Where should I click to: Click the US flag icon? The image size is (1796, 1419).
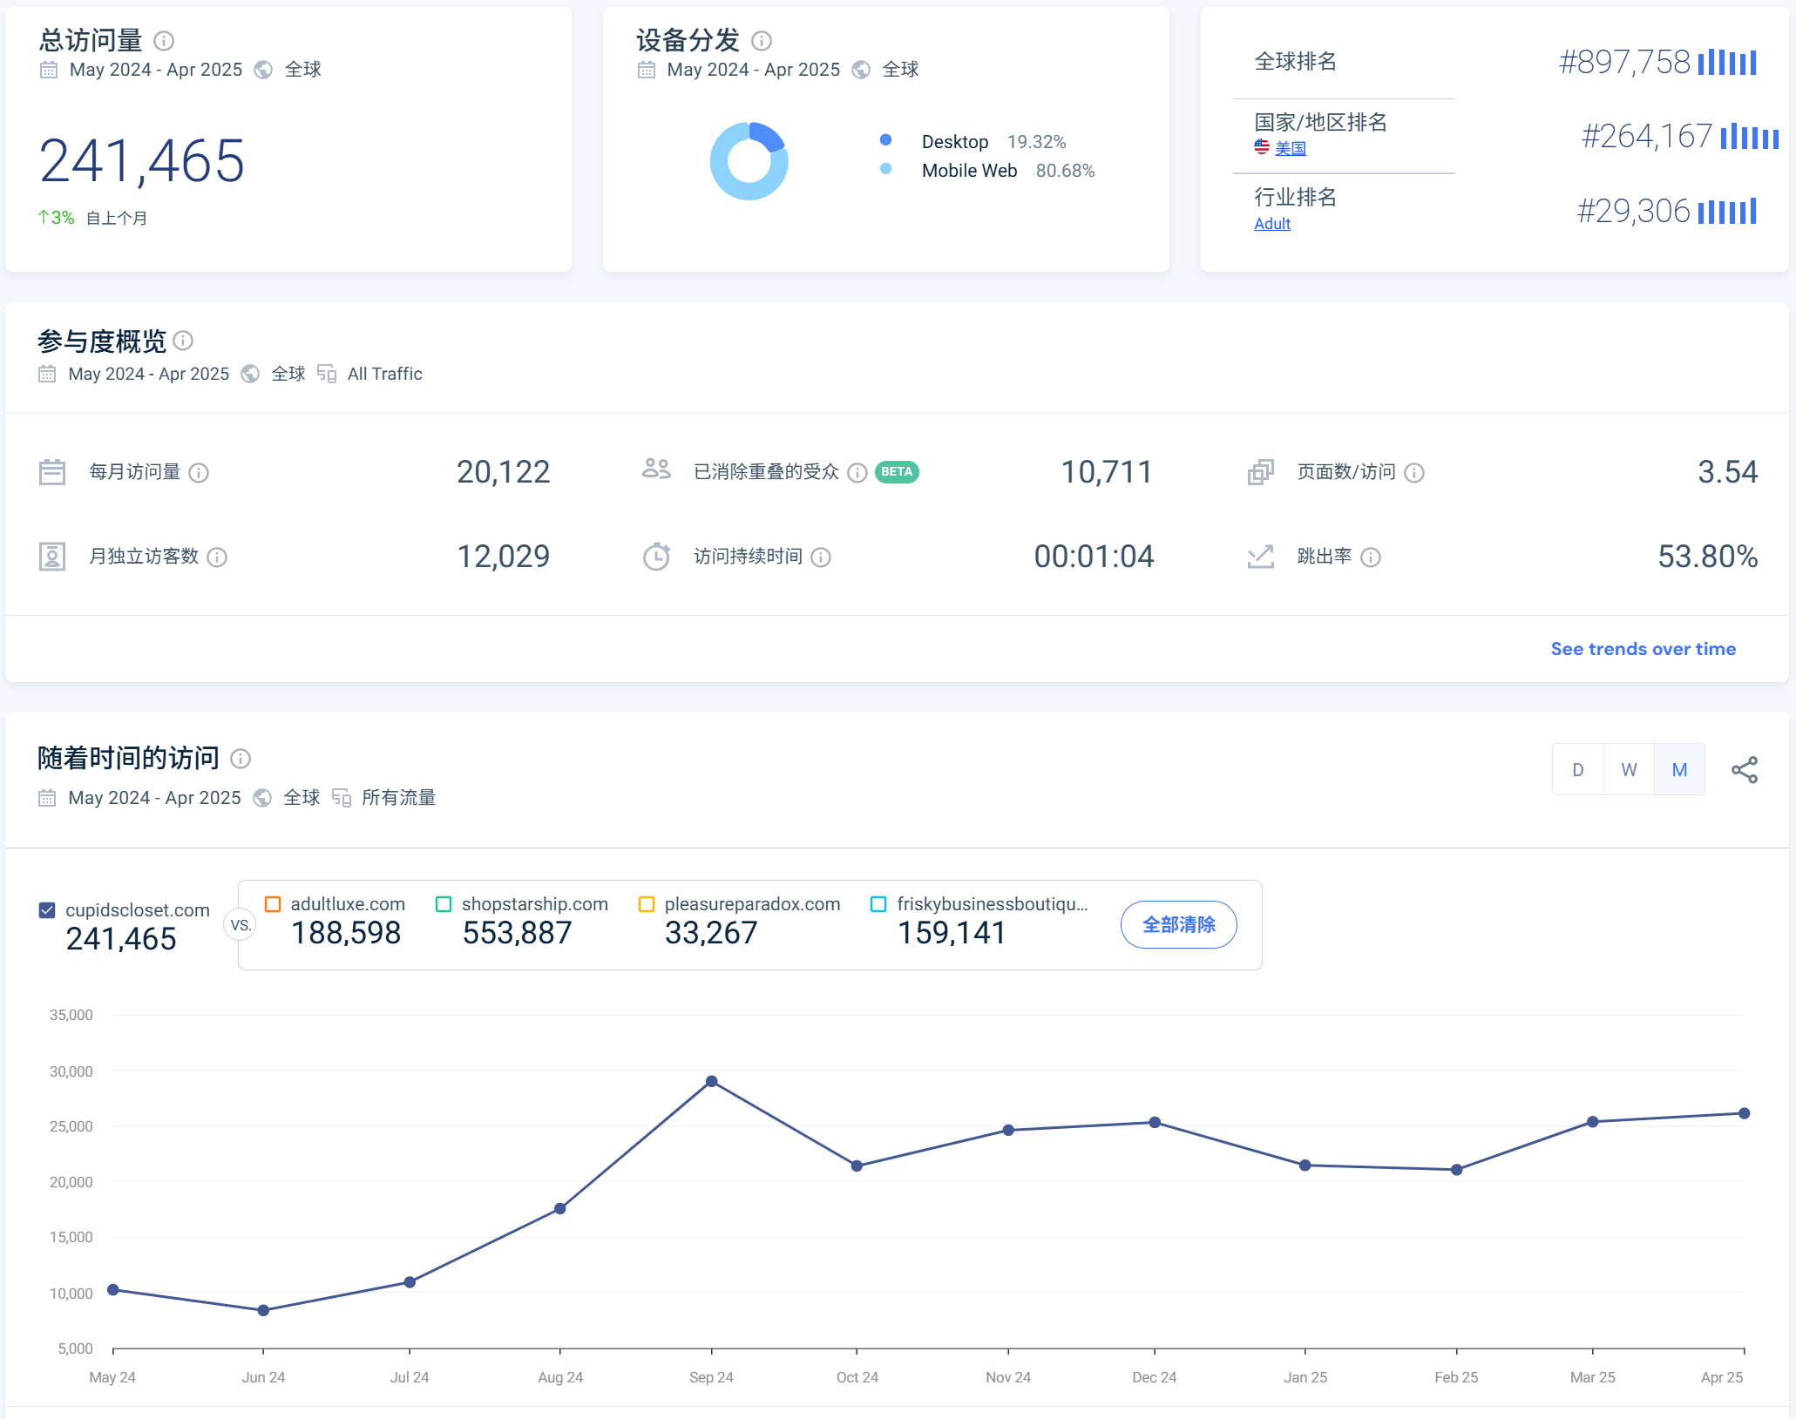click(x=1262, y=147)
